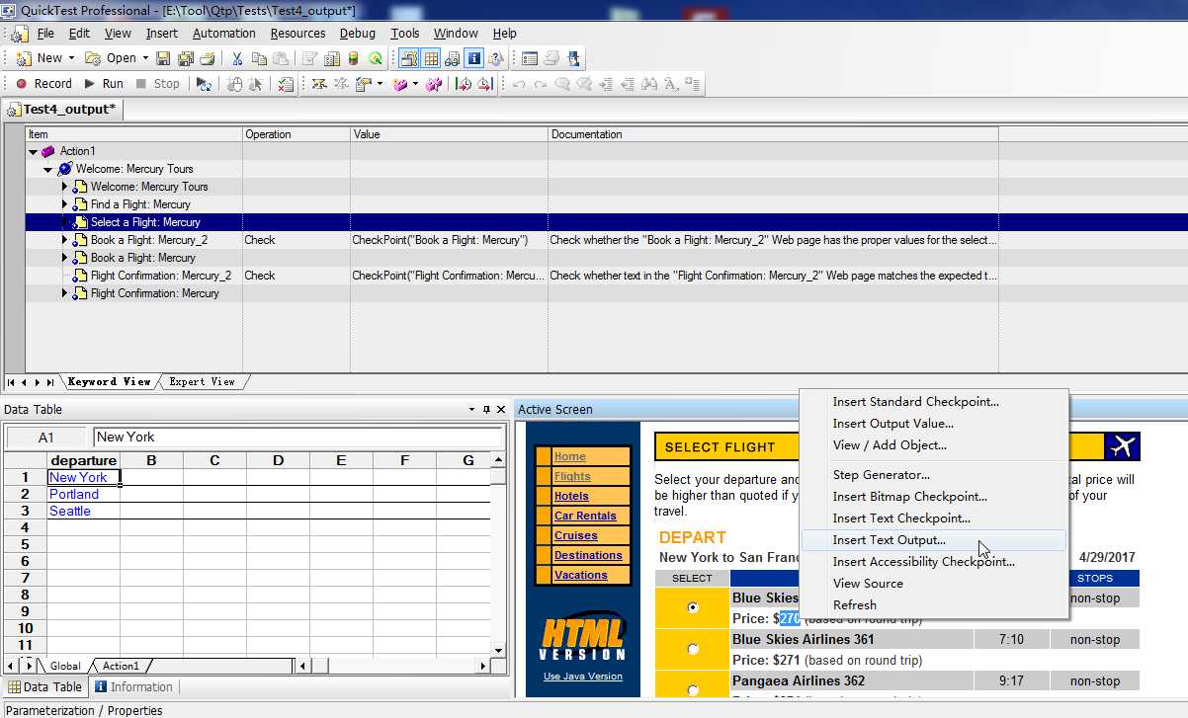Open the Resources menu
The height and width of the screenshot is (718, 1188).
click(x=297, y=33)
